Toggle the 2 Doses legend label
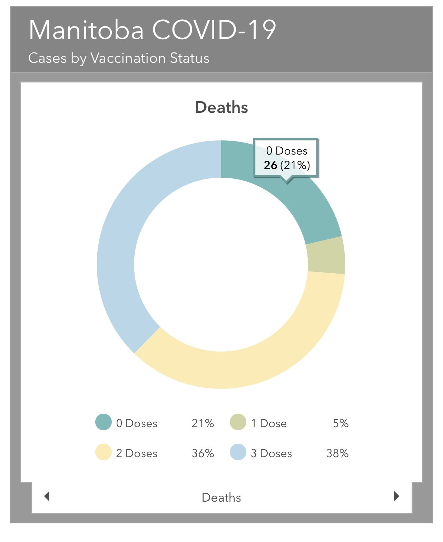This screenshot has width=443, height=542. [x=137, y=453]
